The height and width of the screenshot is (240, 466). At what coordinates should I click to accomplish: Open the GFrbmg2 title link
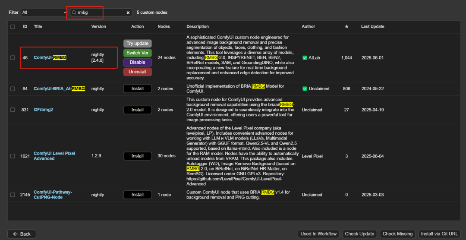(x=44, y=110)
